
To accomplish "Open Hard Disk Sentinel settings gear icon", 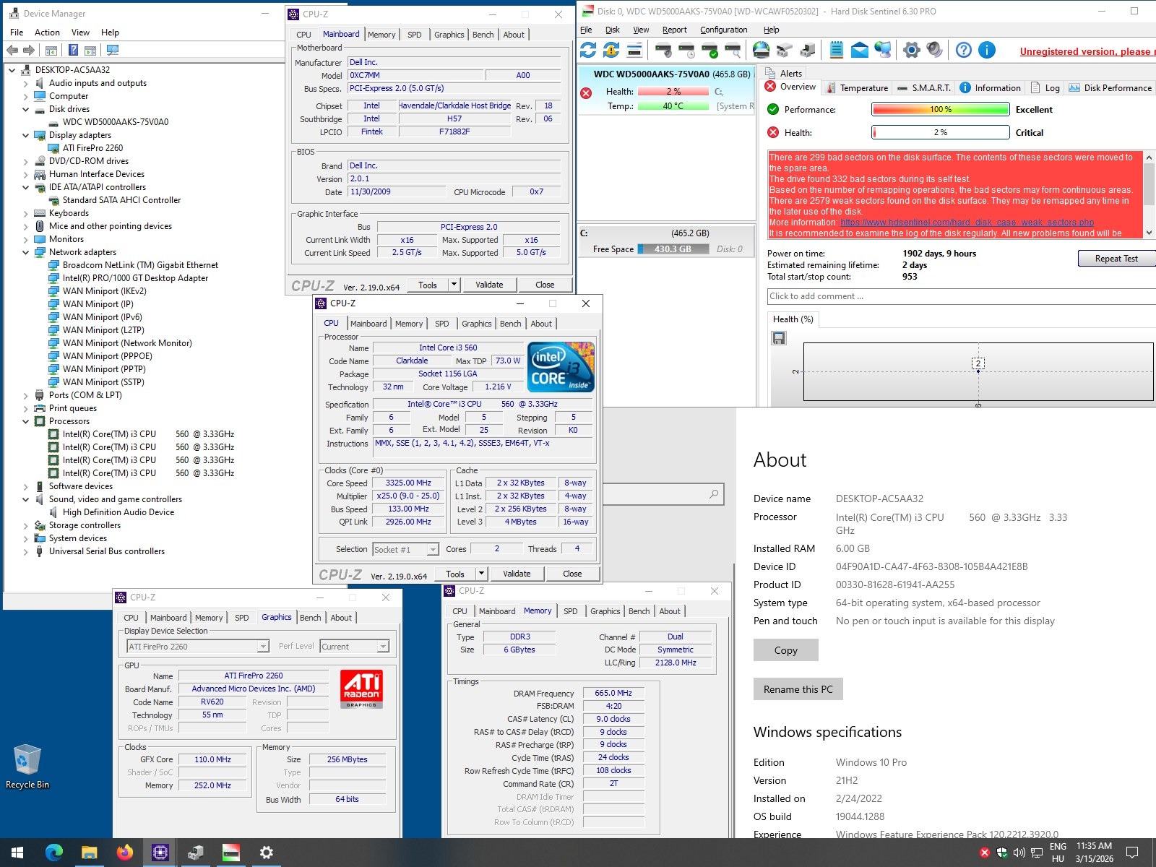I will point(911,50).
